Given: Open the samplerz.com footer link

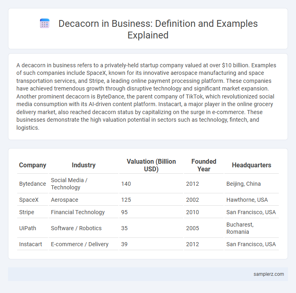Looking at the screenshot, I should (x=268, y=274).
